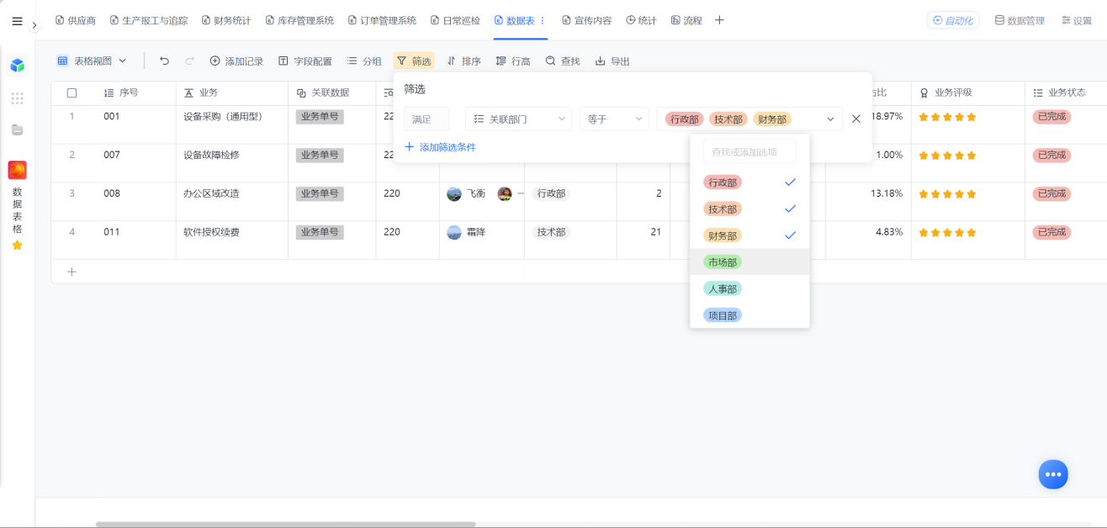Click 业务单号 button in row 011

[x=320, y=232]
